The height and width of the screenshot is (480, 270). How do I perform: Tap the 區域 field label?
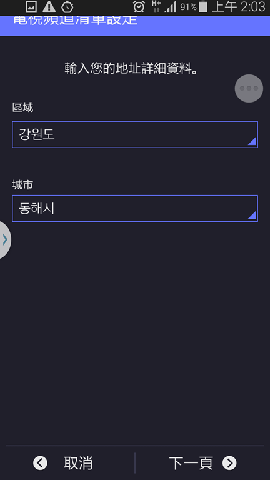point(22,107)
